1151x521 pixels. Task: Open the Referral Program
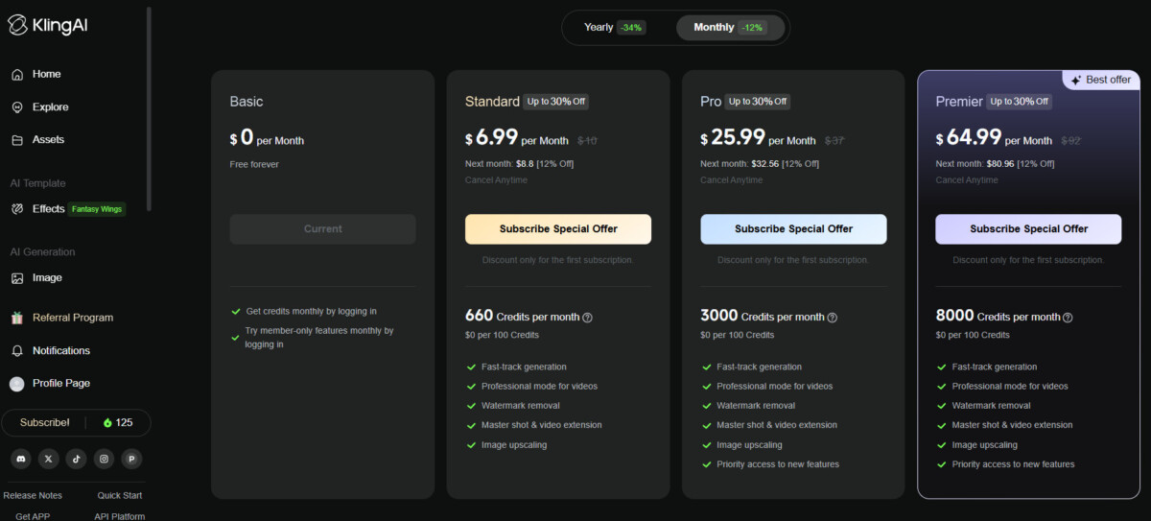(x=73, y=318)
